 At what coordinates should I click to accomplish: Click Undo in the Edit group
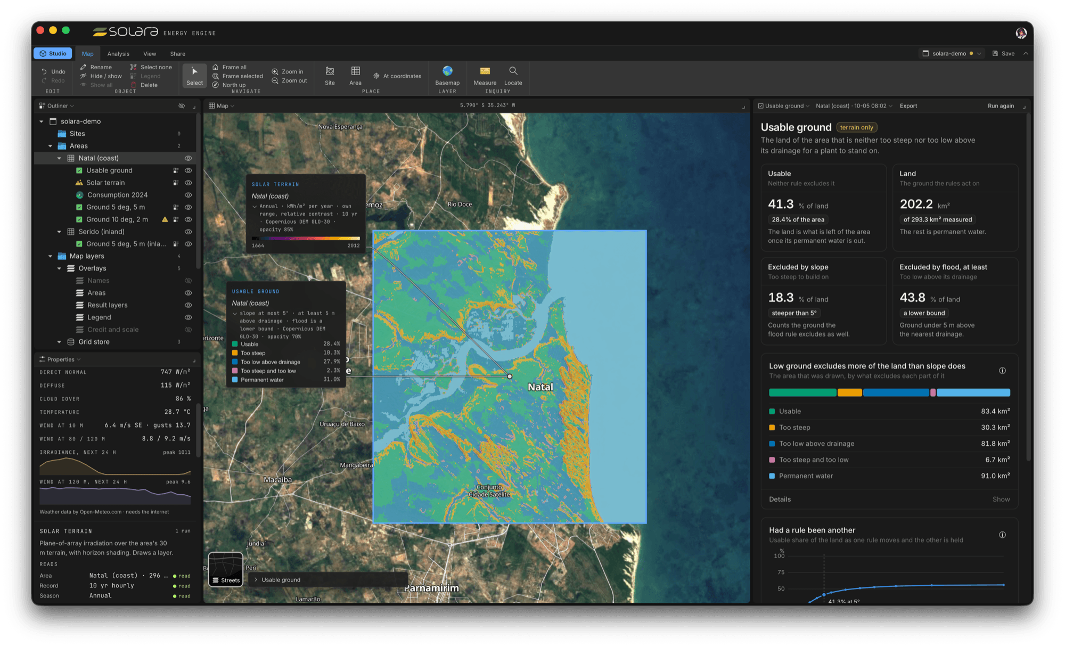click(x=53, y=71)
